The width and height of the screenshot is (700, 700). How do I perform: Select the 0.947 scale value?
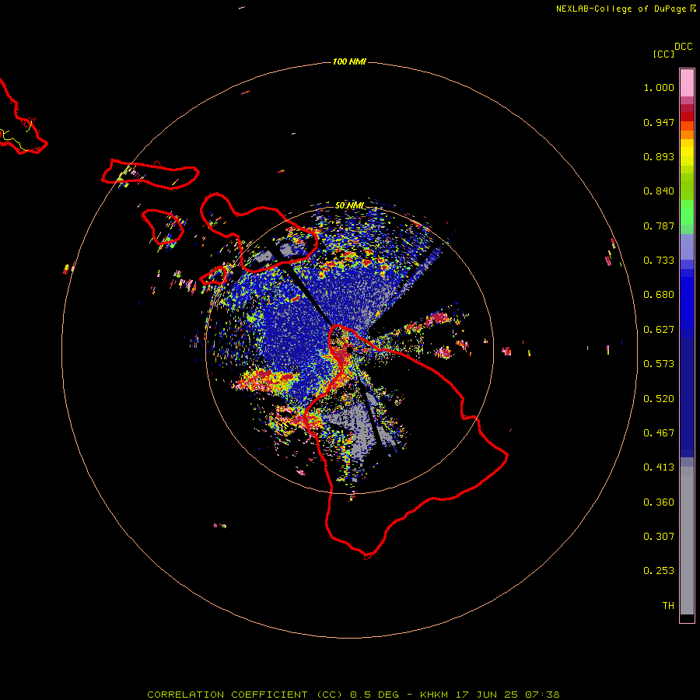[x=659, y=122]
